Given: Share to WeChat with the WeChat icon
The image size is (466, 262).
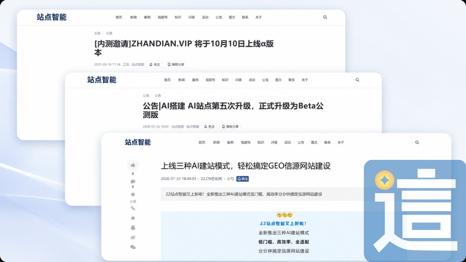Looking at the screenshot, I should pos(133,247).
